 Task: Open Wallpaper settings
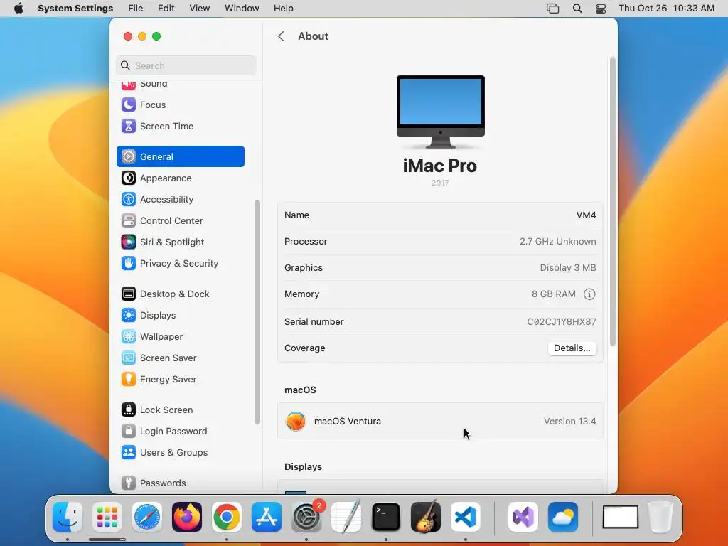180,336
